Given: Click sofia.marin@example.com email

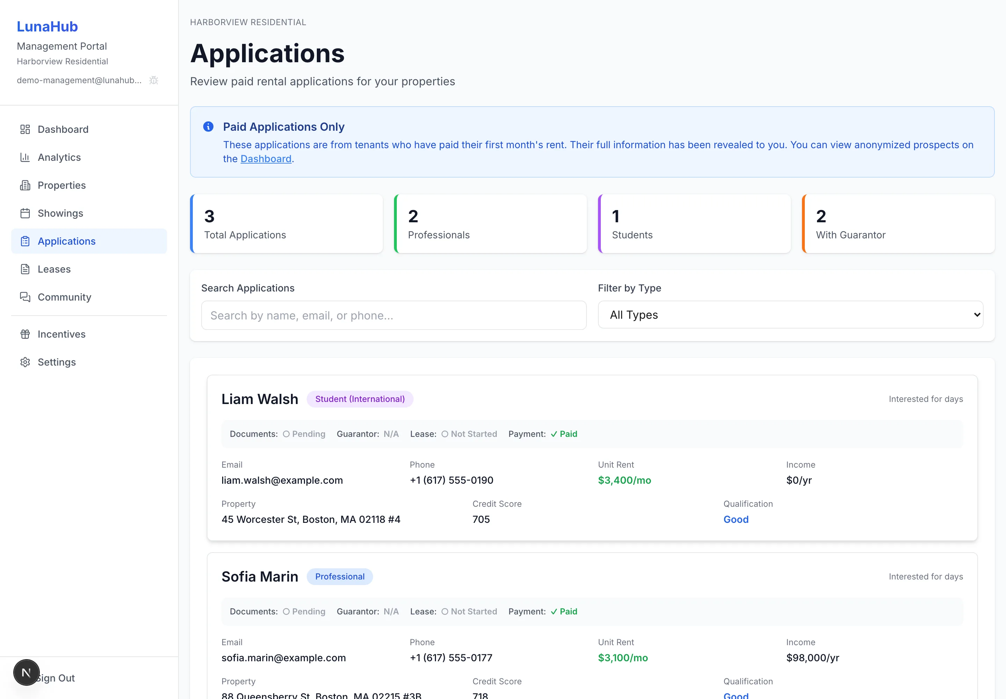Looking at the screenshot, I should coord(284,658).
